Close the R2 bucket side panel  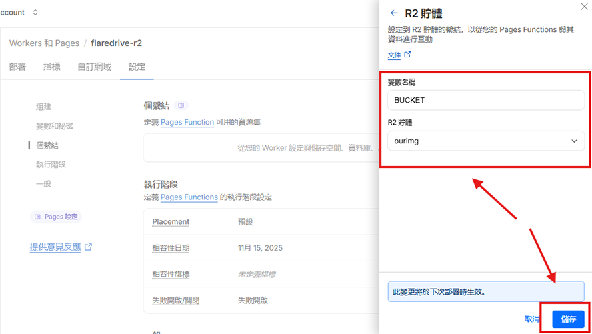pos(584,7)
